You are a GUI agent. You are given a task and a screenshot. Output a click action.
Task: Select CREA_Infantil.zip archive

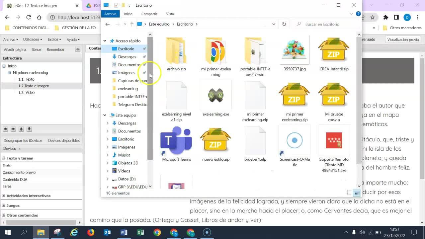[334, 54]
